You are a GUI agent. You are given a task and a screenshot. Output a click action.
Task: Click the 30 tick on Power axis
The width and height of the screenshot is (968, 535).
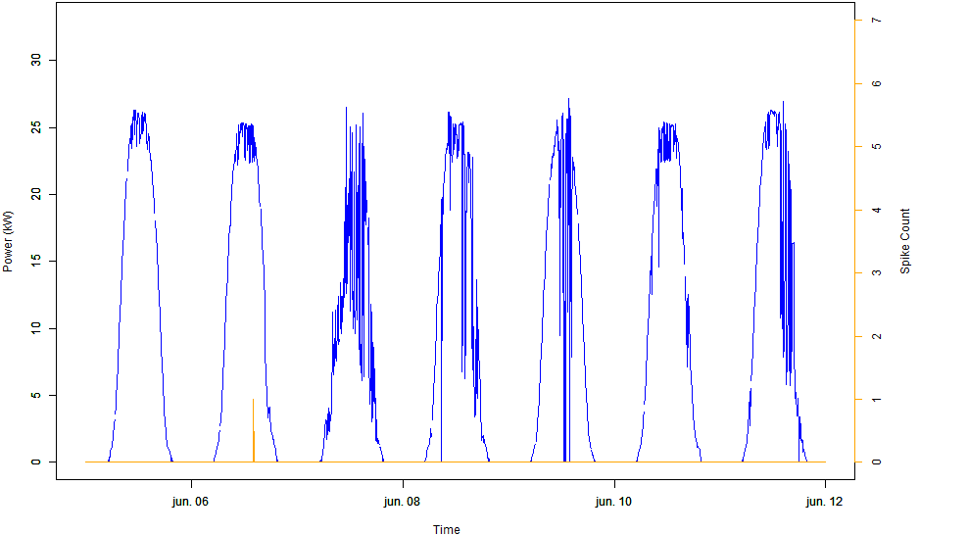click(38, 61)
